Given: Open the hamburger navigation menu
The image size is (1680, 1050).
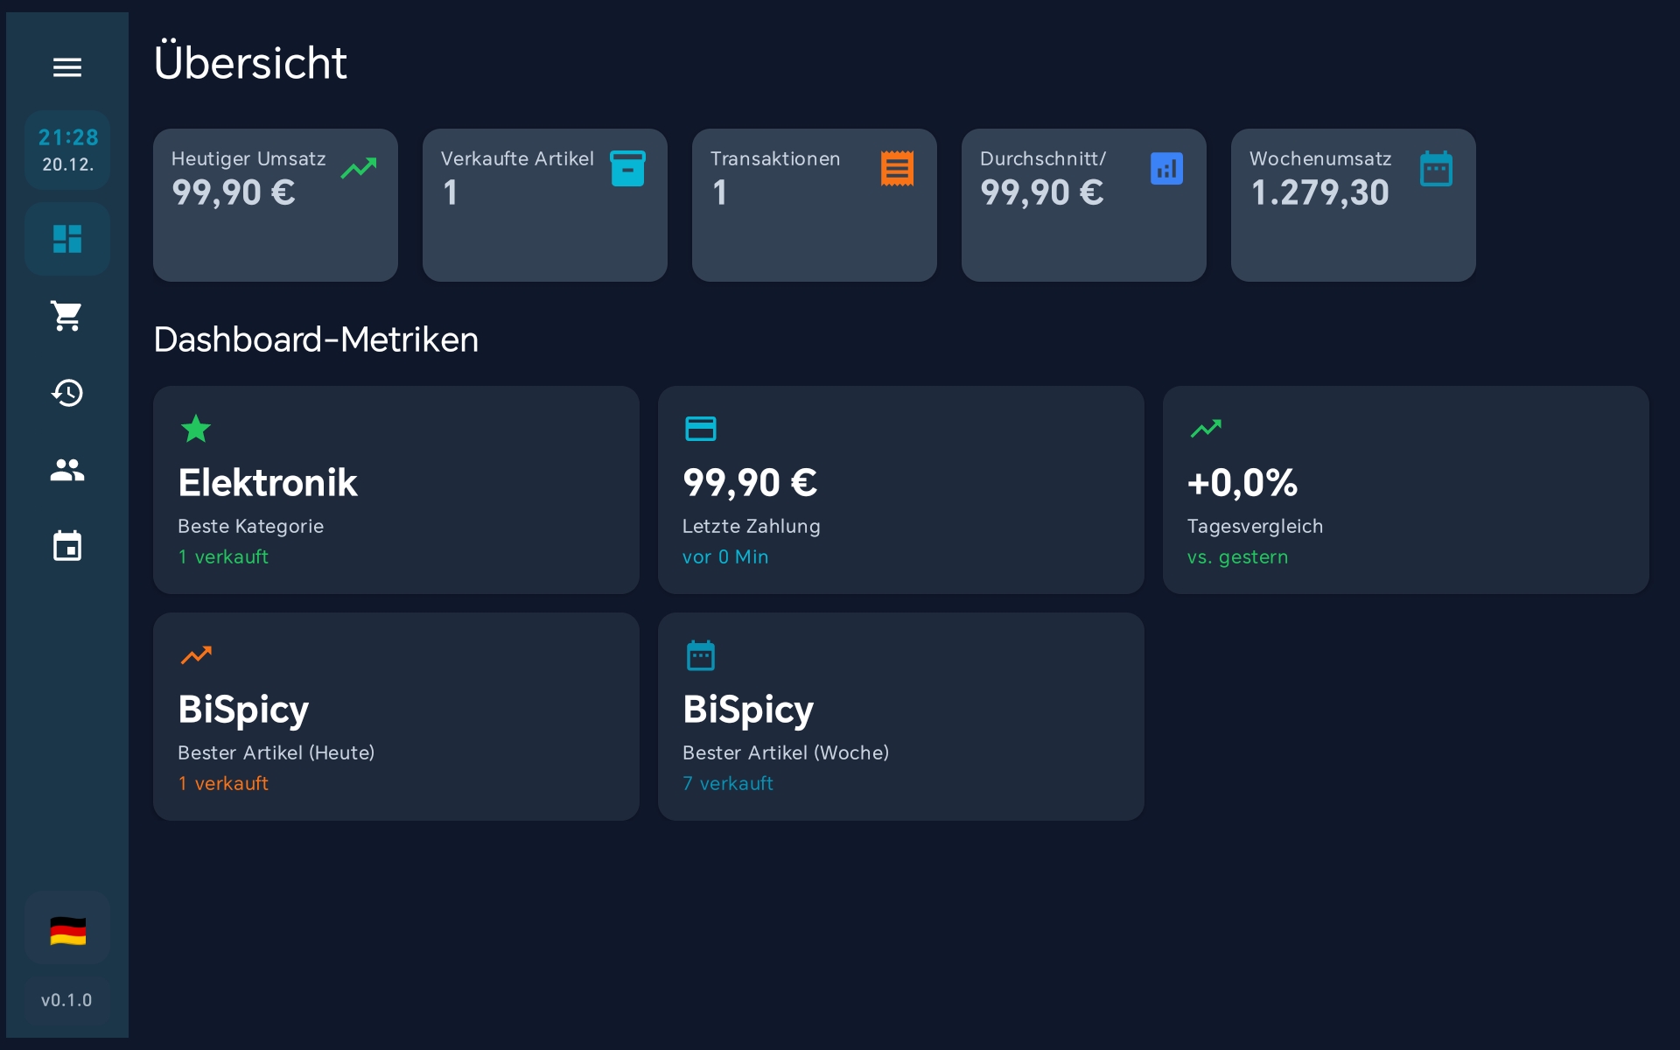Looking at the screenshot, I should (67, 67).
